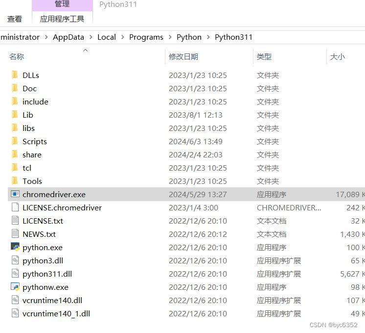Image resolution: width=365 pixels, height=333 pixels.
Task: Select the LICENSE.chromedriver file name
Action: tap(62, 207)
